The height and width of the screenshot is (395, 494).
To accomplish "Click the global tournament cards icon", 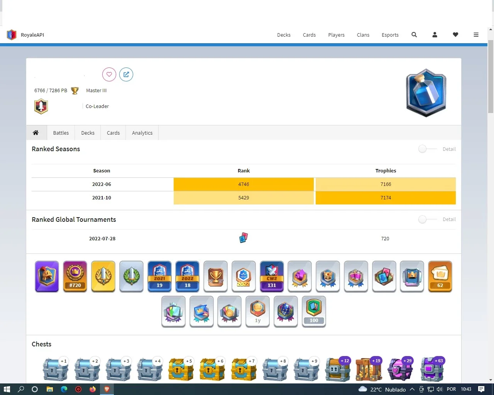I will (x=244, y=238).
